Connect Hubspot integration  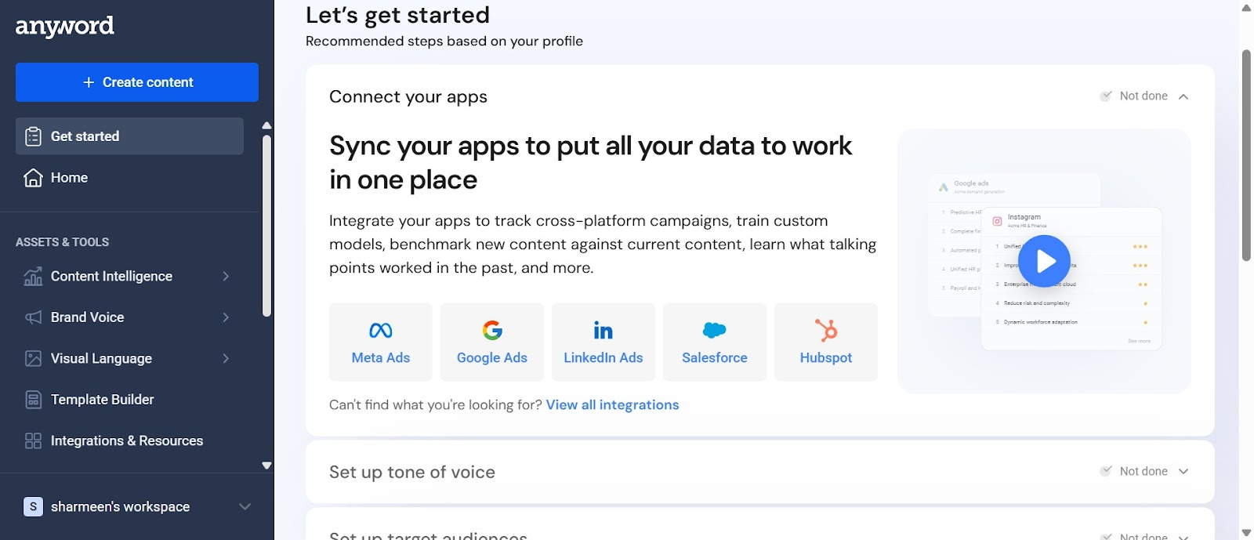[826, 342]
